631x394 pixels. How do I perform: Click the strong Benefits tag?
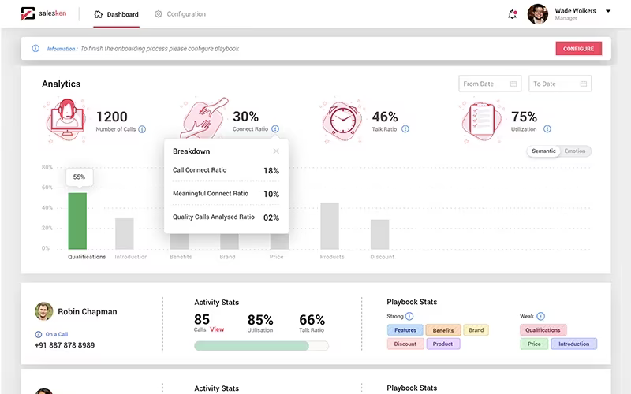[443, 330]
